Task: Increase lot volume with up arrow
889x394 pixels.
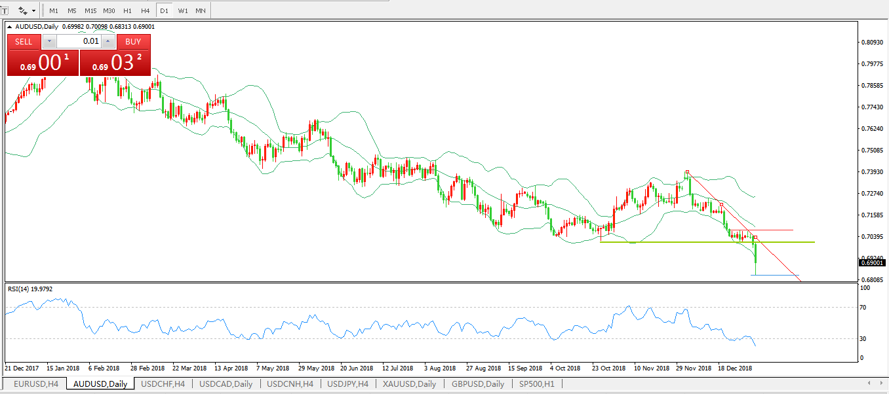Action: coord(108,41)
